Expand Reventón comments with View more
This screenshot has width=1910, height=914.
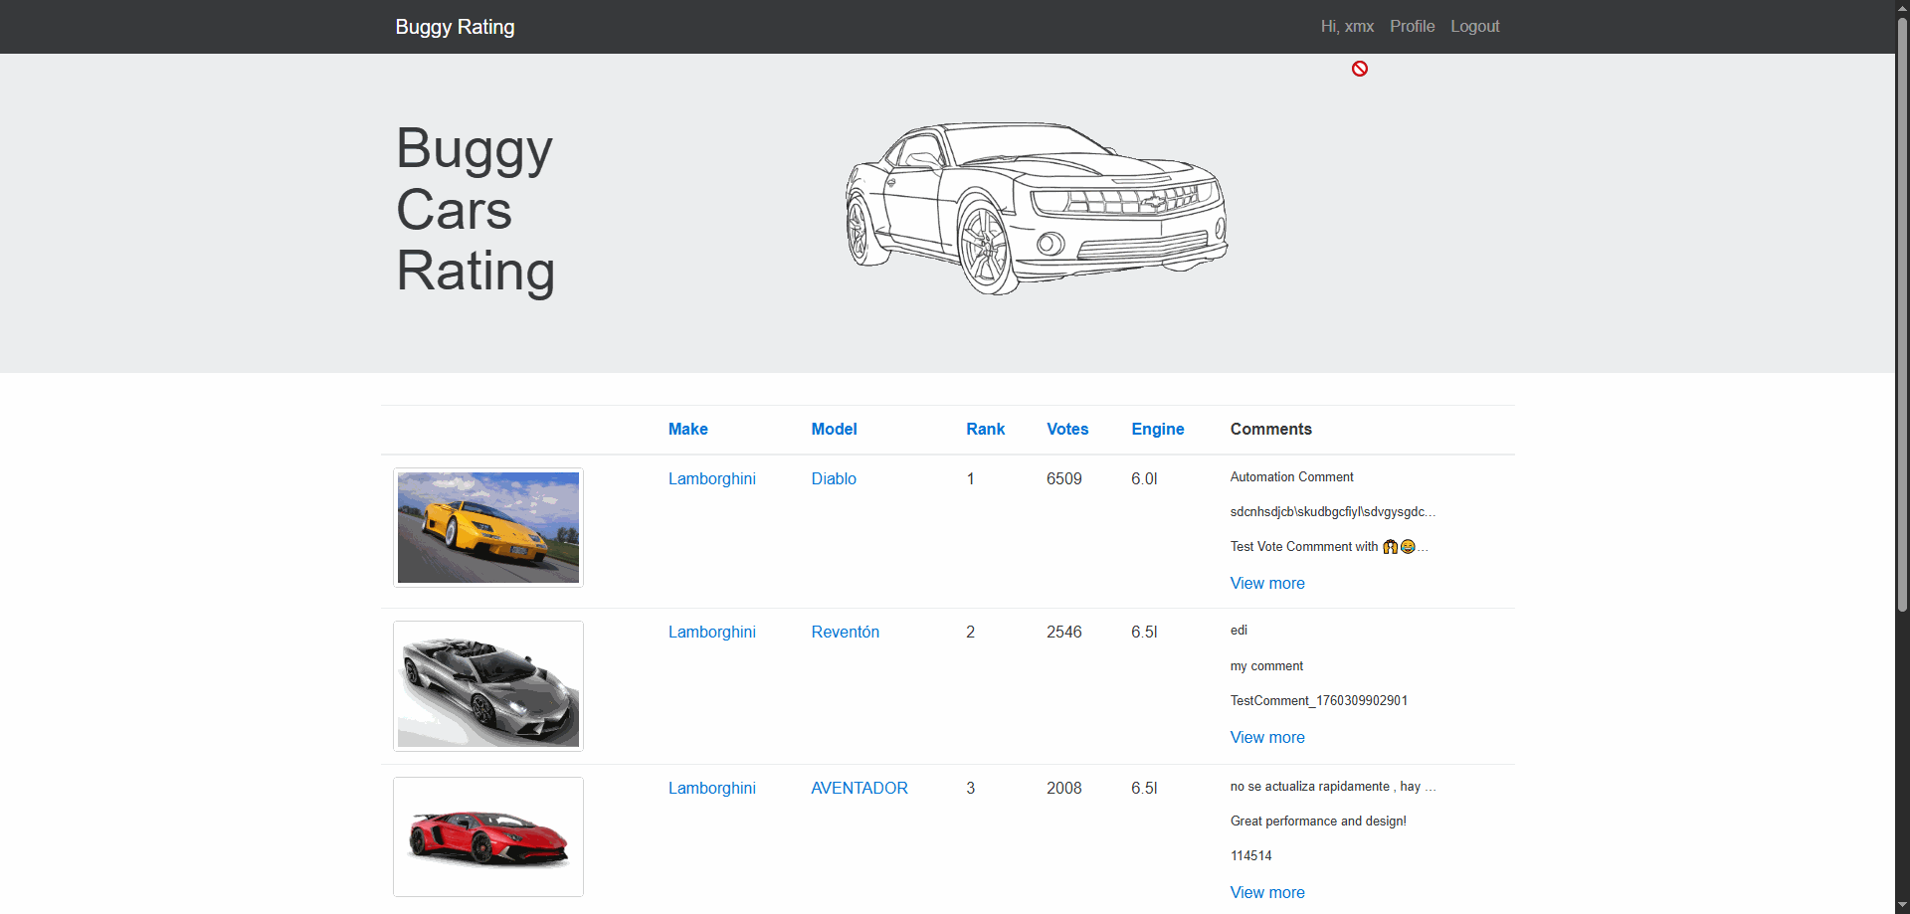[x=1266, y=738]
